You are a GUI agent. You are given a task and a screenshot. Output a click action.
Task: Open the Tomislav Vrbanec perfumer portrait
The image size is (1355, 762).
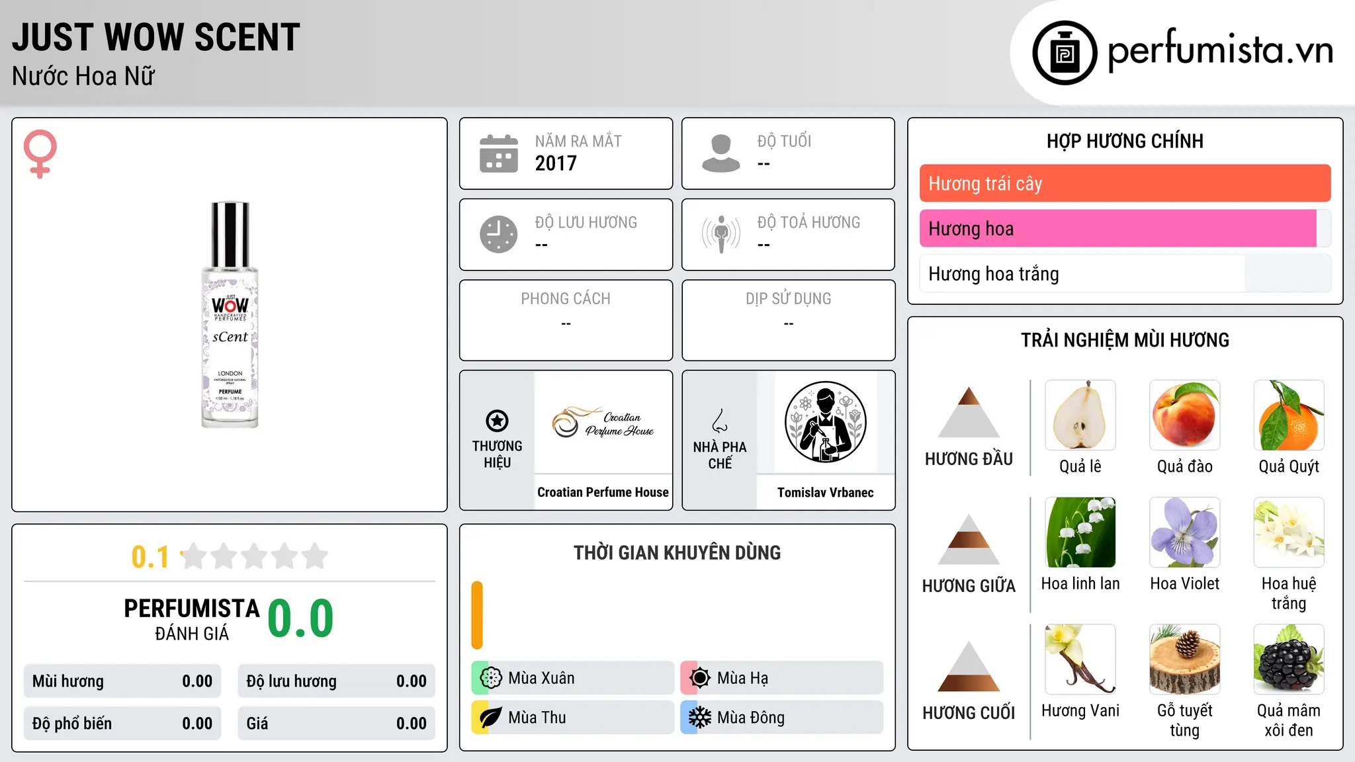click(x=825, y=422)
